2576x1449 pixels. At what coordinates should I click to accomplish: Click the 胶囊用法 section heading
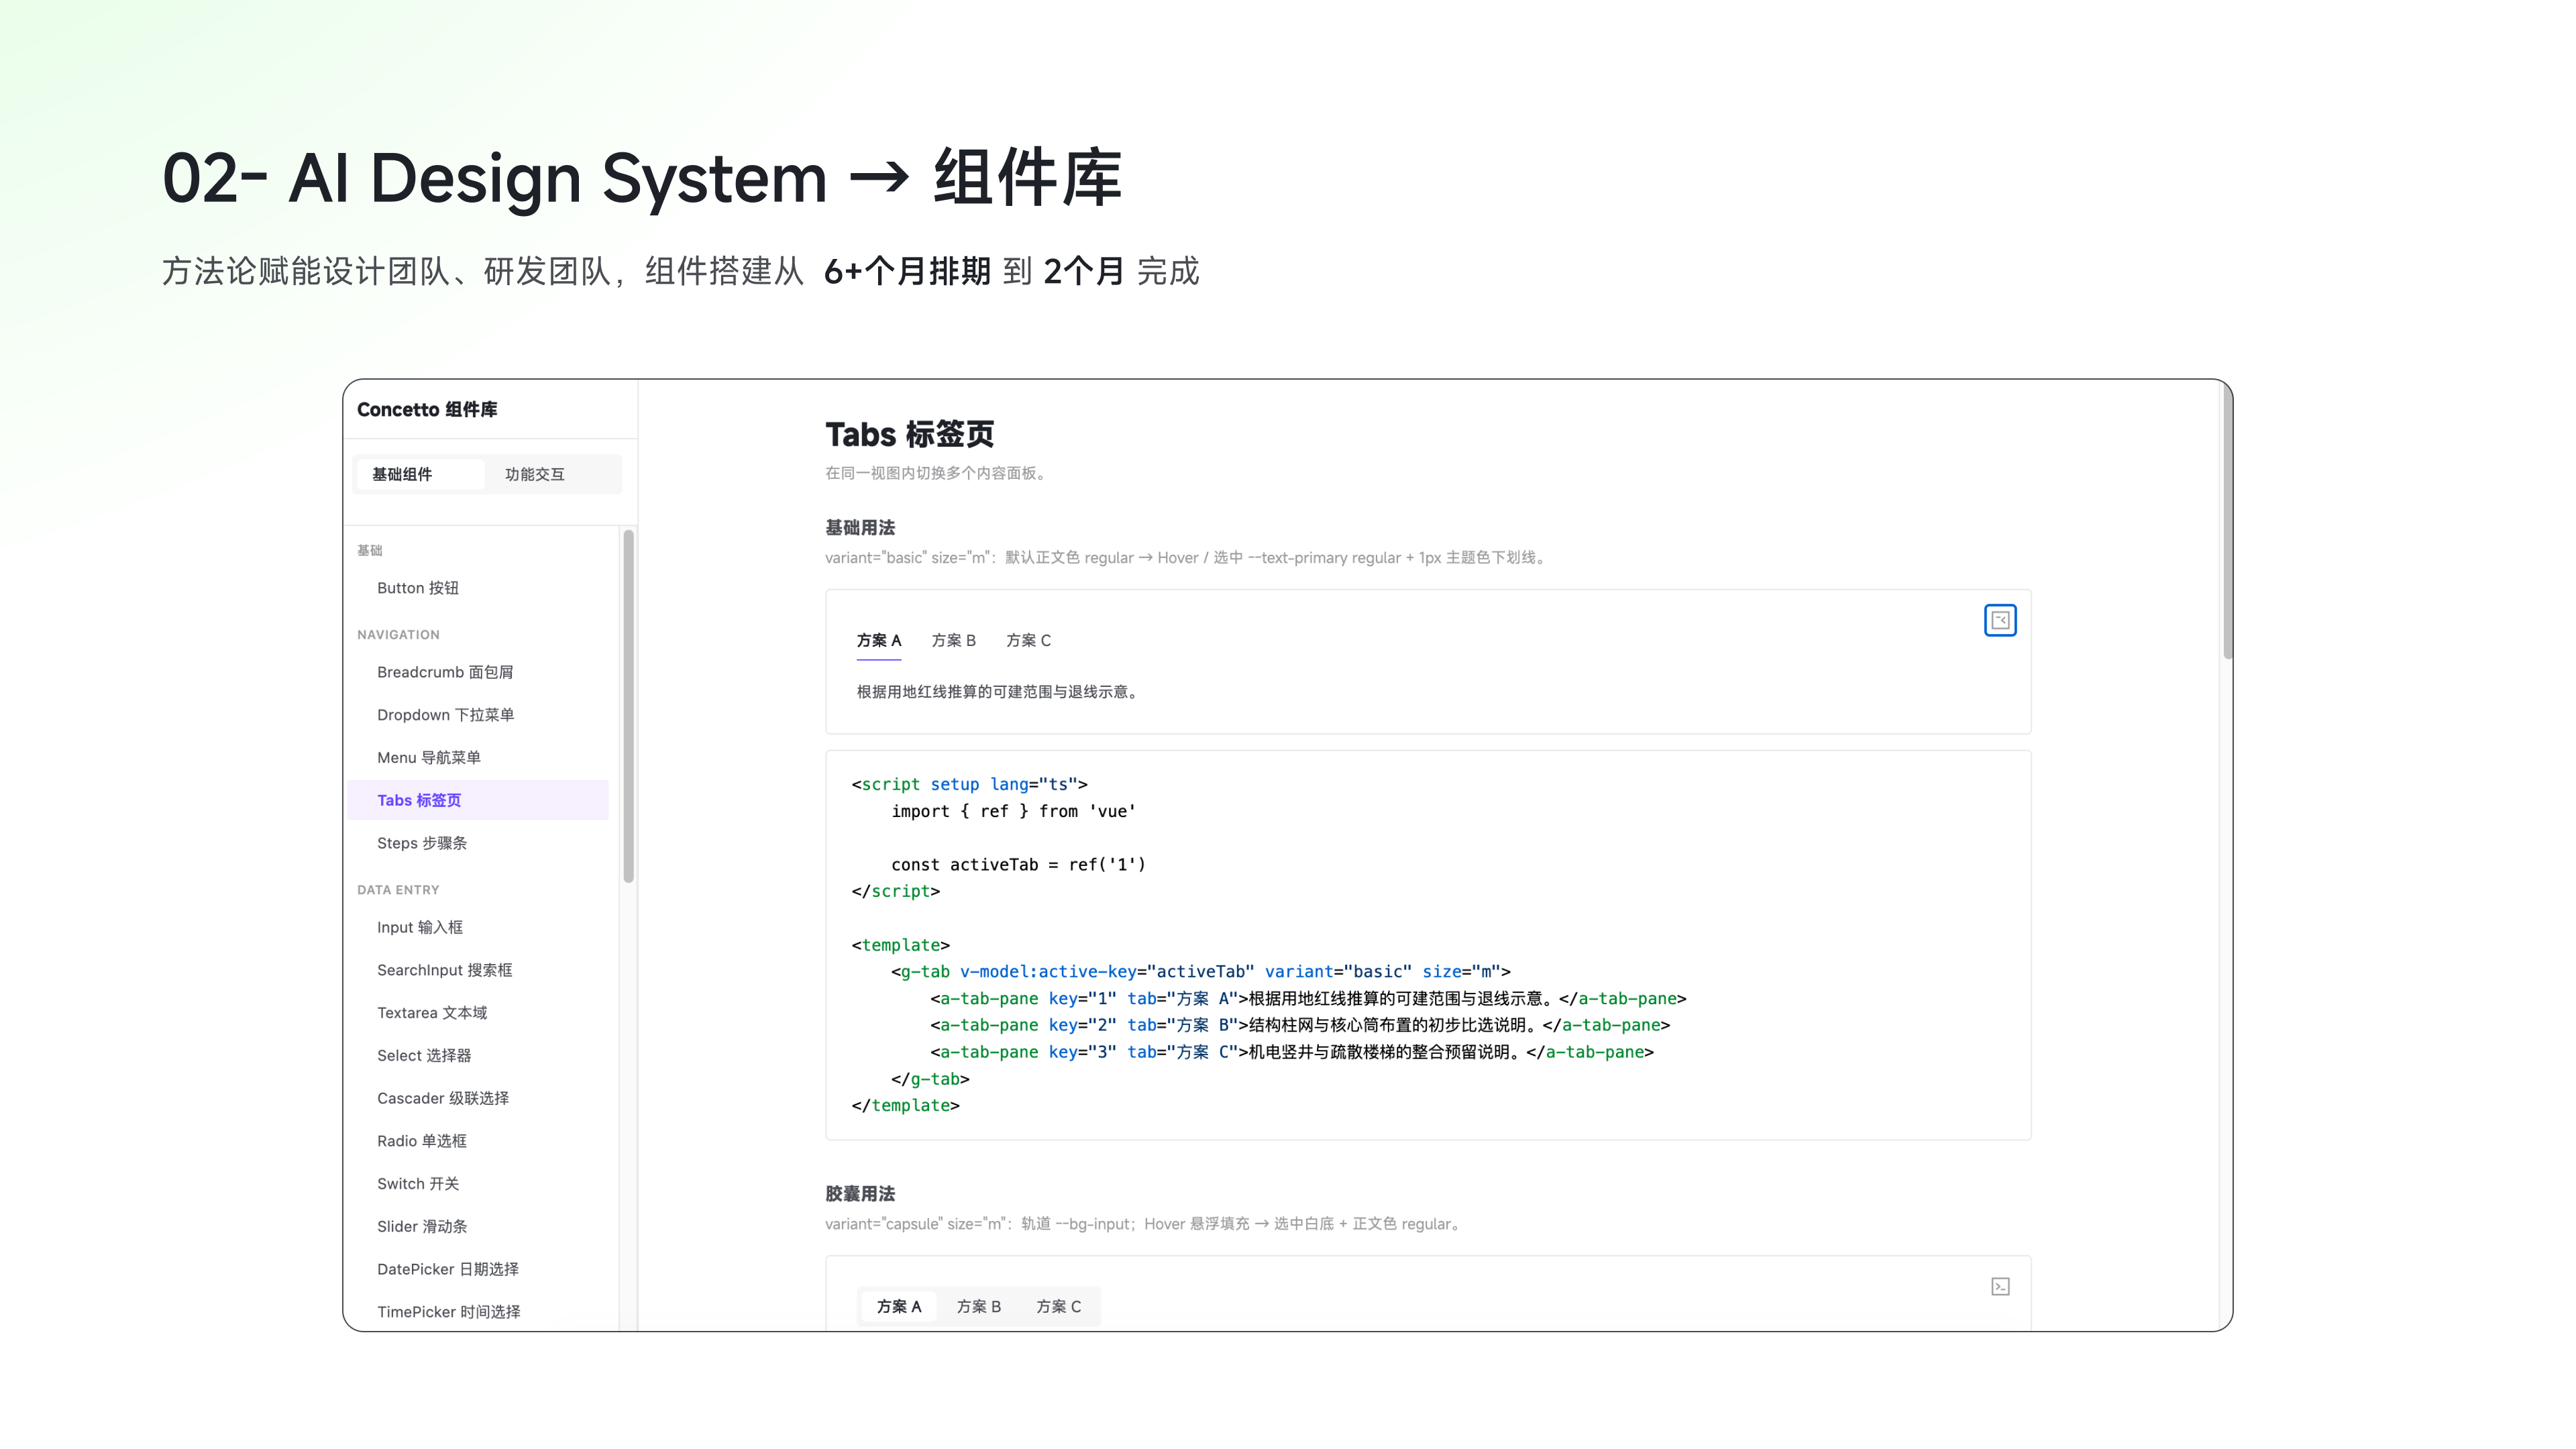(860, 1193)
